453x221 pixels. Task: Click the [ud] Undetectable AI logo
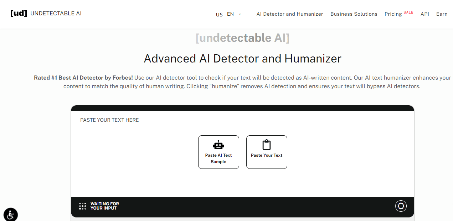pos(46,13)
